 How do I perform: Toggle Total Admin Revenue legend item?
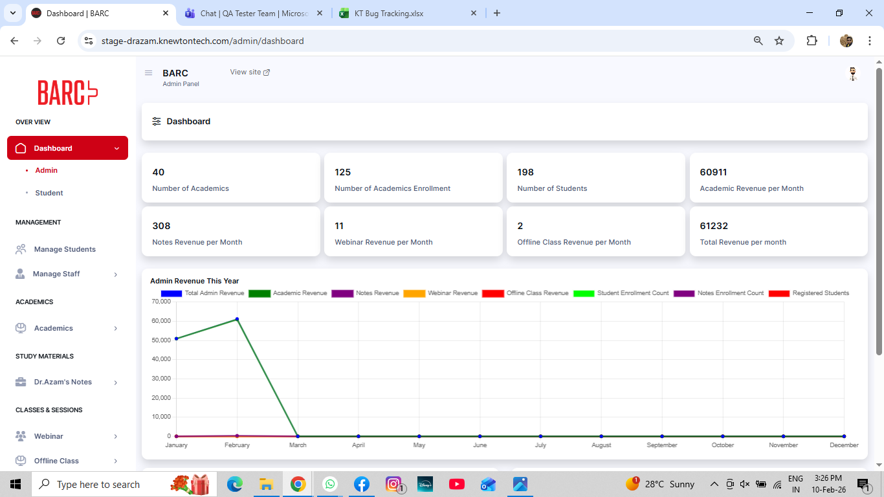[x=203, y=293]
